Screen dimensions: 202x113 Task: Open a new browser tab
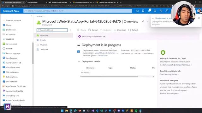[121, 2]
